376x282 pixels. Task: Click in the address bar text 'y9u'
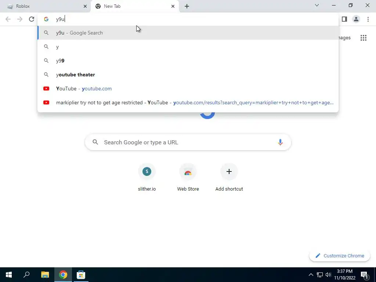(x=60, y=19)
